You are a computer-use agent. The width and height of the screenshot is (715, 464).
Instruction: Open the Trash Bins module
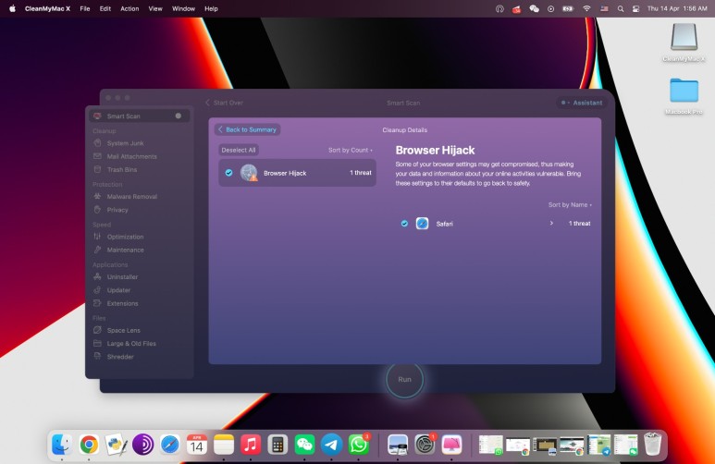point(121,169)
